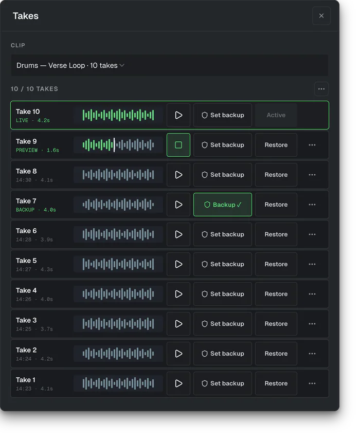Select the "LIVE · 4.2s" status text

(x=33, y=120)
